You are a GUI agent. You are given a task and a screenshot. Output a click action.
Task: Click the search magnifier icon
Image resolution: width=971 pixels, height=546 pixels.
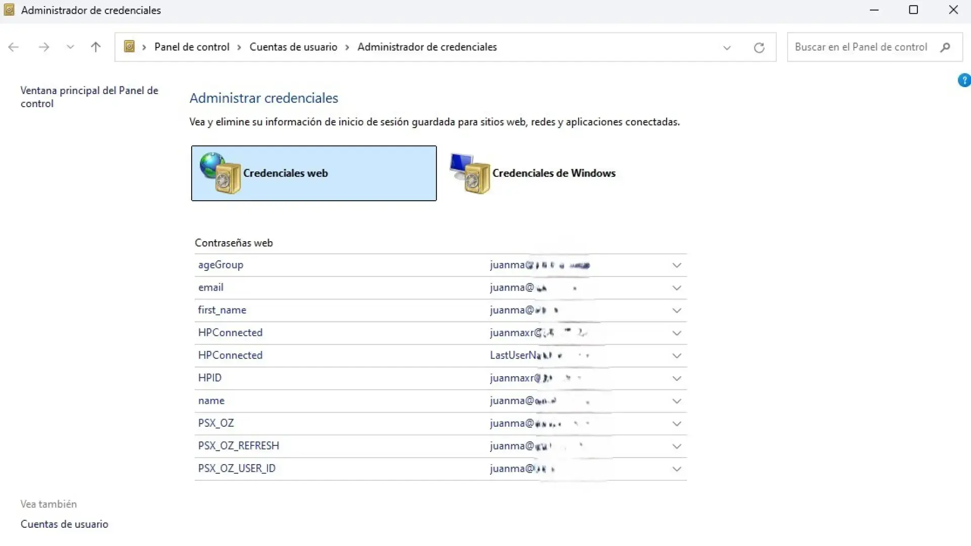tap(945, 47)
